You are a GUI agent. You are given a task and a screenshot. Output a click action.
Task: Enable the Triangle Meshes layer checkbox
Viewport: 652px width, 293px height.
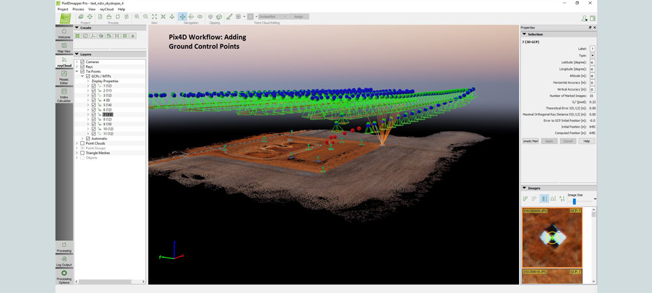[82, 153]
